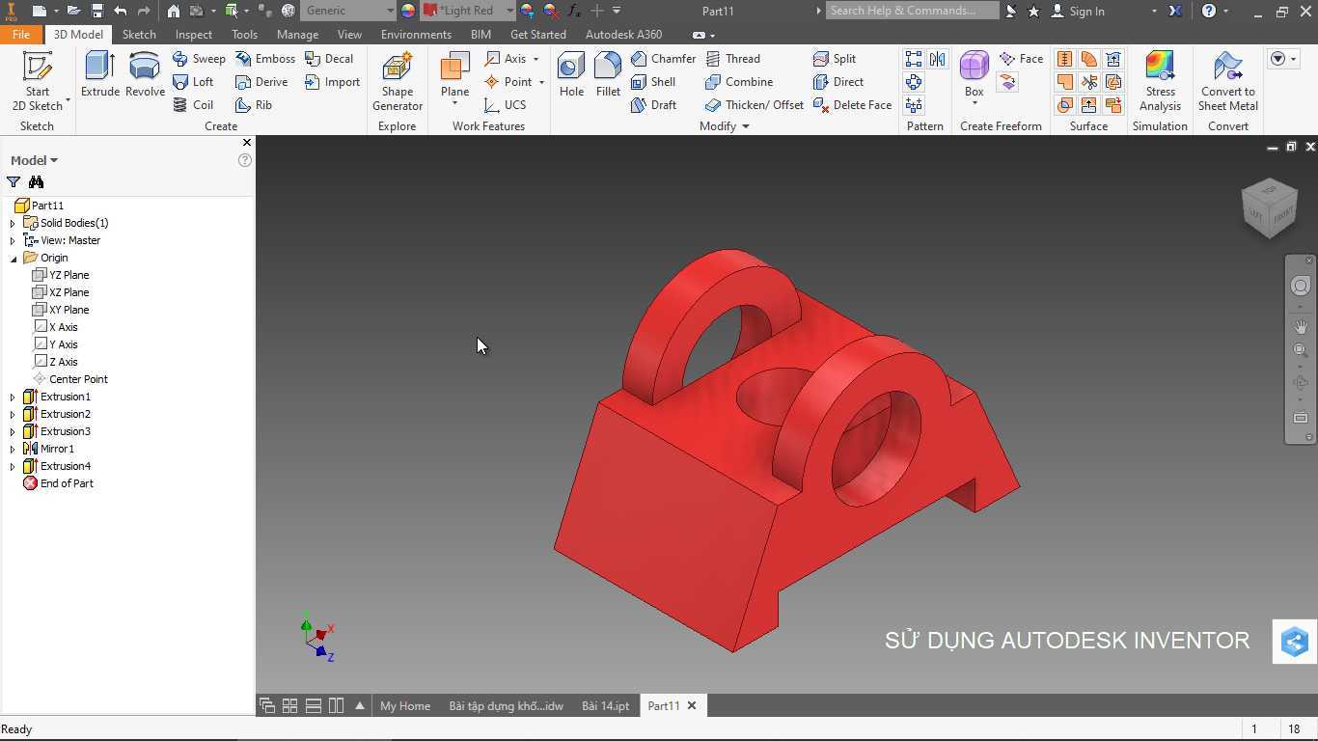This screenshot has height=741, width=1318.
Task: Select the Revolve tool
Action: pyautogui.click(x=145, y=75)
